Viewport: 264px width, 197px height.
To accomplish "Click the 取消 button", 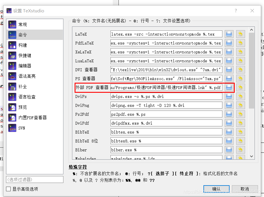I will (244, 189).
